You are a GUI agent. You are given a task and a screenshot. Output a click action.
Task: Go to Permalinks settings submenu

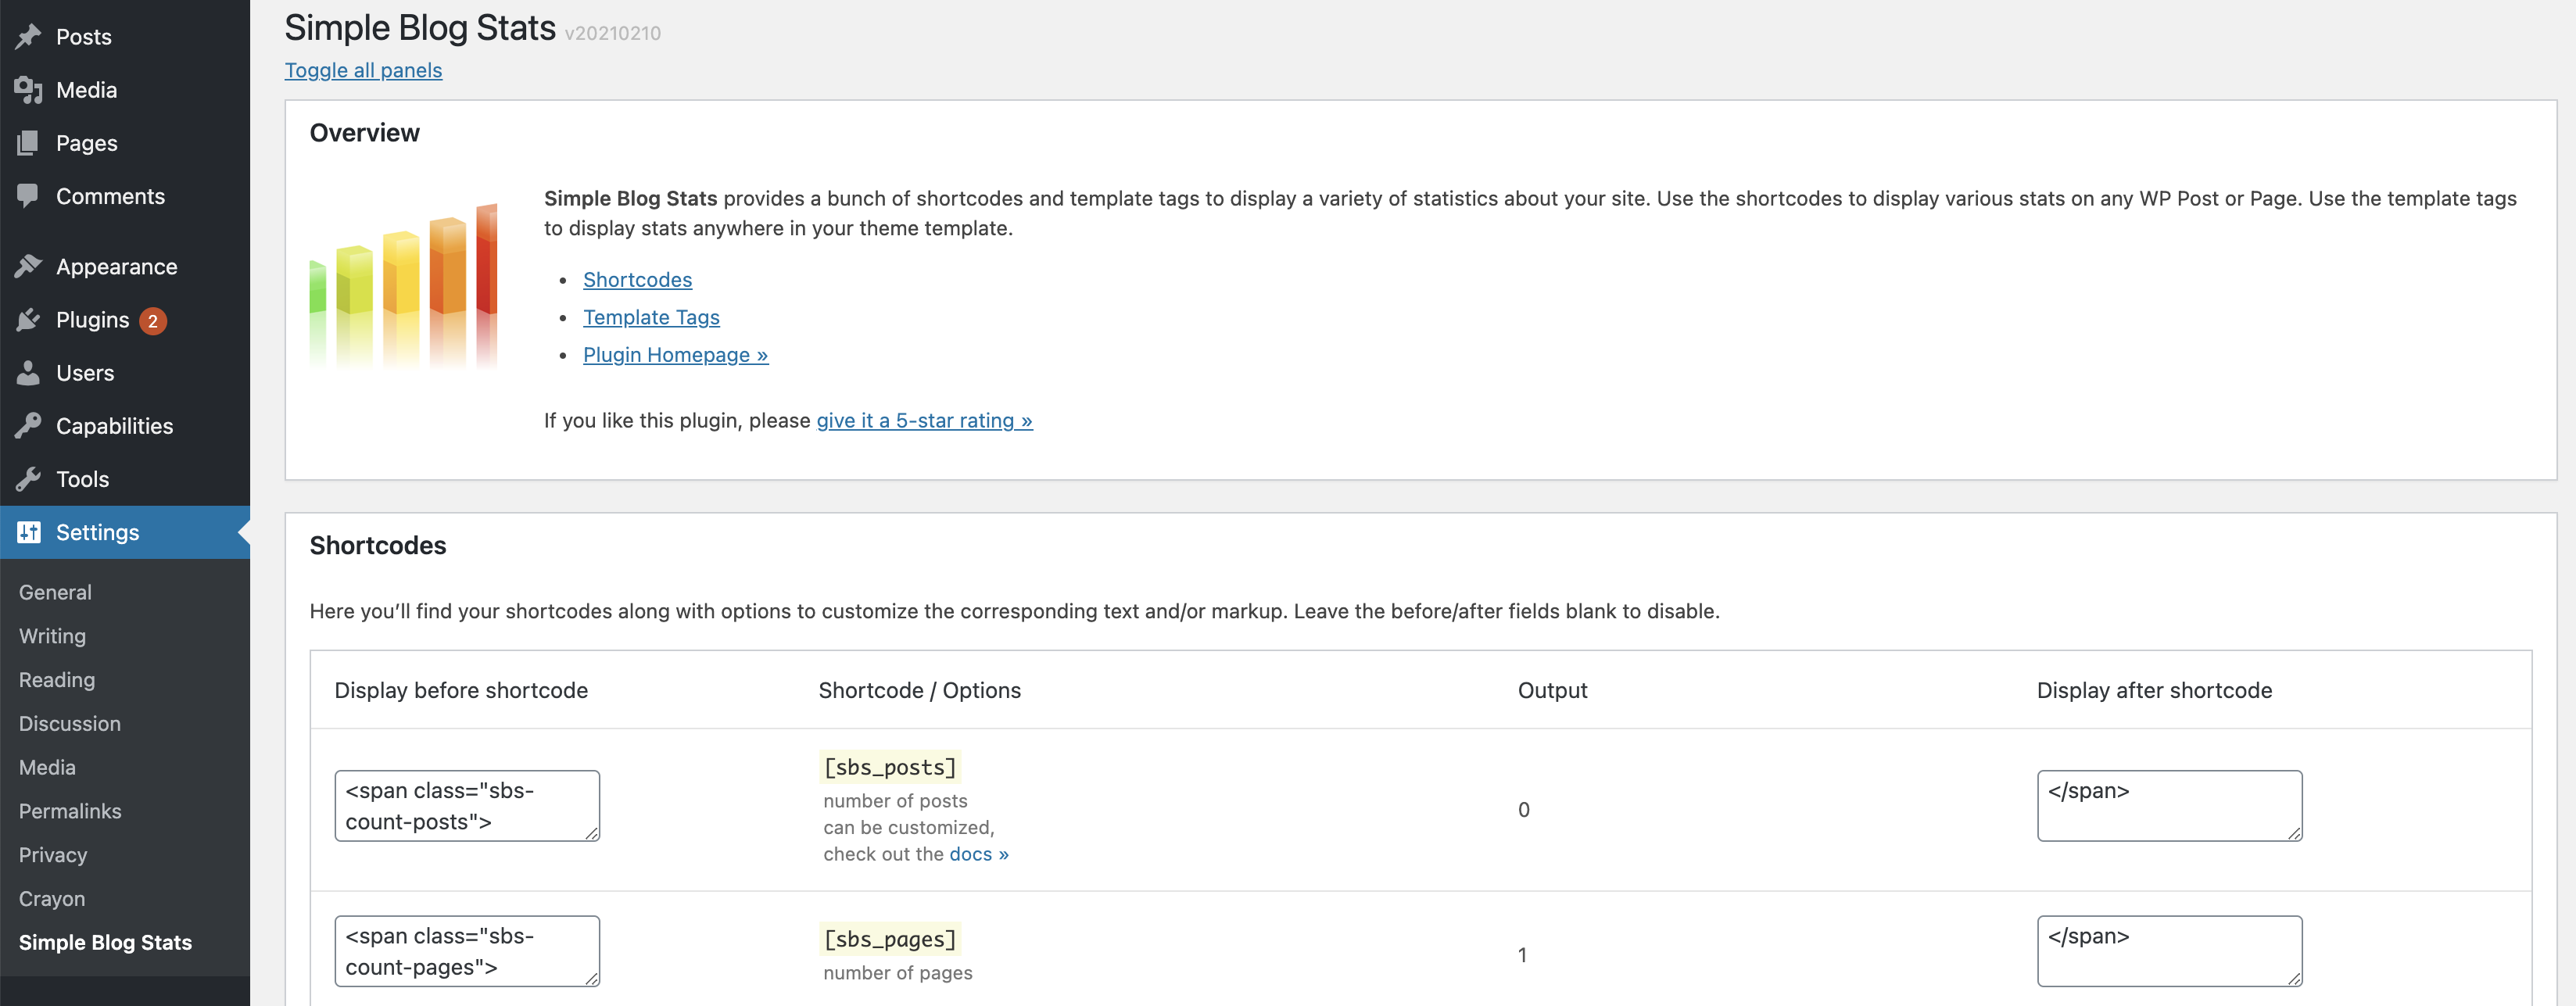(x=70, y=811)
